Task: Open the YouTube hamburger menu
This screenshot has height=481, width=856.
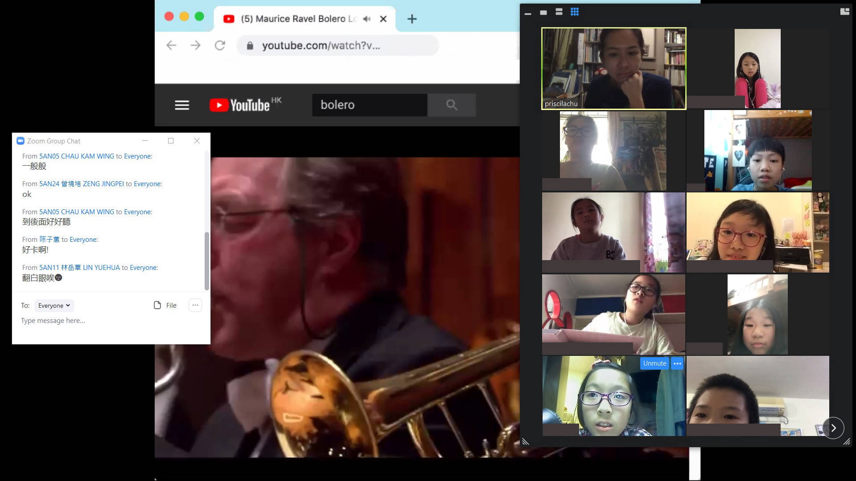Action: 182,105
